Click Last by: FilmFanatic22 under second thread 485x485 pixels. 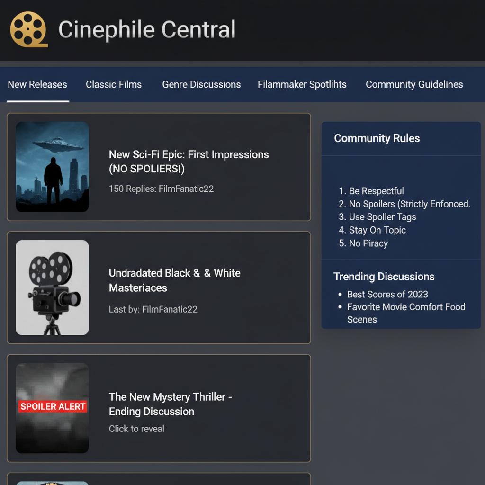(153, 309)
